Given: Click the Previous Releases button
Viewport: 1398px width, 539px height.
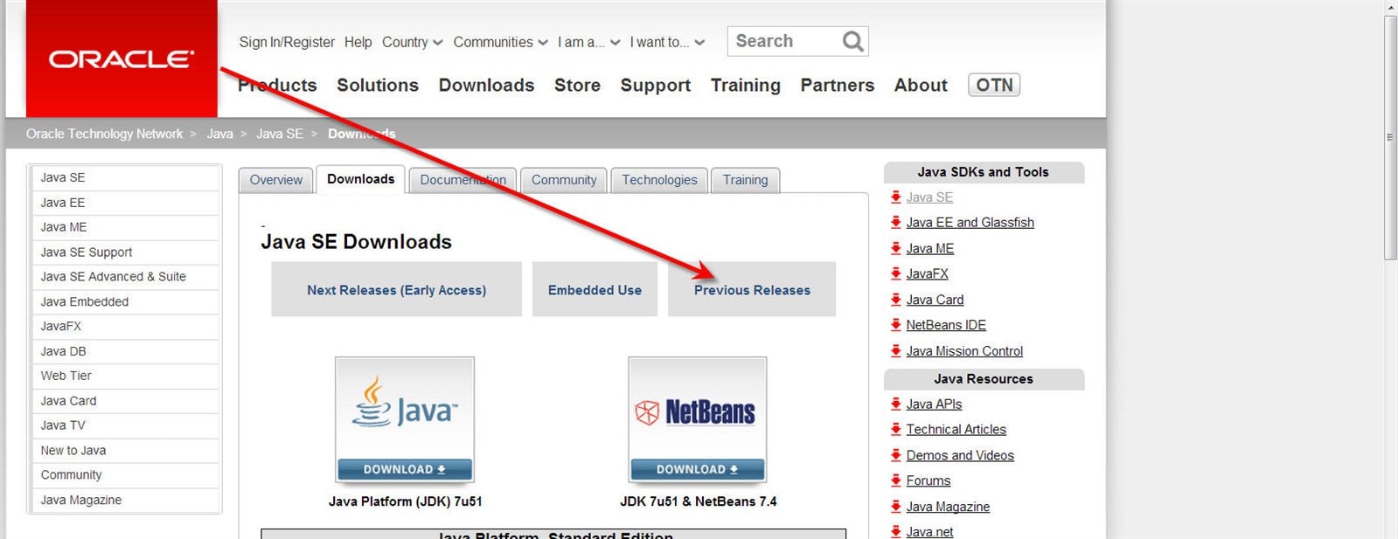Looking at the screenshot, I should pyautogui.click(x=752, y=289).
